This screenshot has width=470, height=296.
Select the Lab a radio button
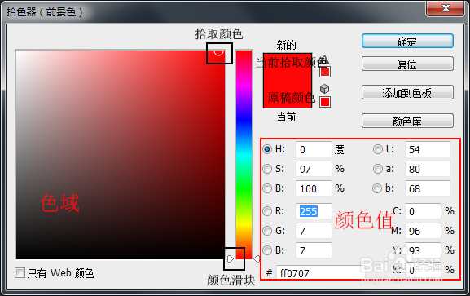click(x=378, y=169)
